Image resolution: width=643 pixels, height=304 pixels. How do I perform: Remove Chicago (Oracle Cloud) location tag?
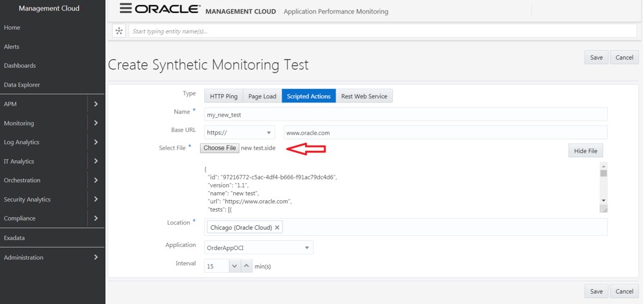277,227
